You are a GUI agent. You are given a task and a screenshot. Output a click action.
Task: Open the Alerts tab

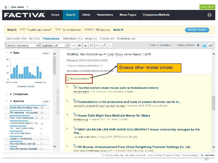pos(86,15)
